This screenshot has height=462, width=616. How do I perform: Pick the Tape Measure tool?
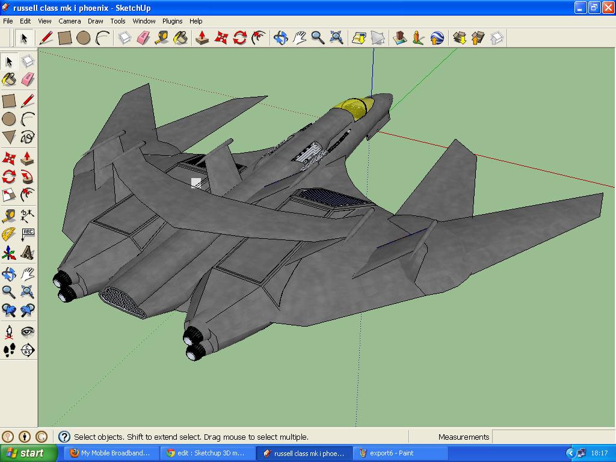pos(161,38)
